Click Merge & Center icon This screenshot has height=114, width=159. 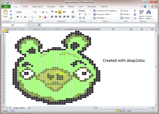coord(73,17)
